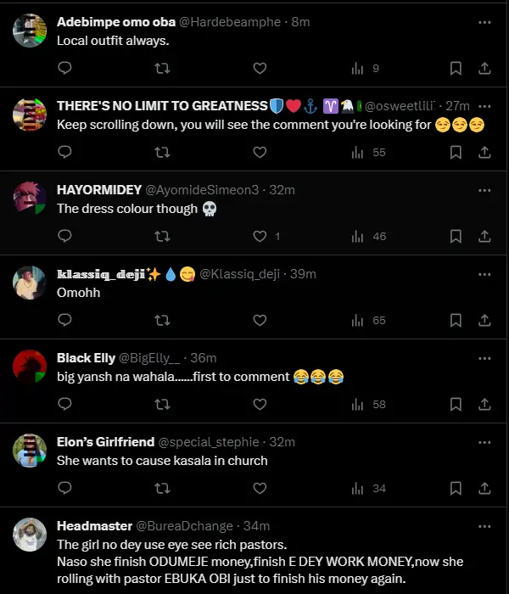Open the 39m timestamp on Klassiq_deji's tweet
509x594 pixels.
coord(303,274)
